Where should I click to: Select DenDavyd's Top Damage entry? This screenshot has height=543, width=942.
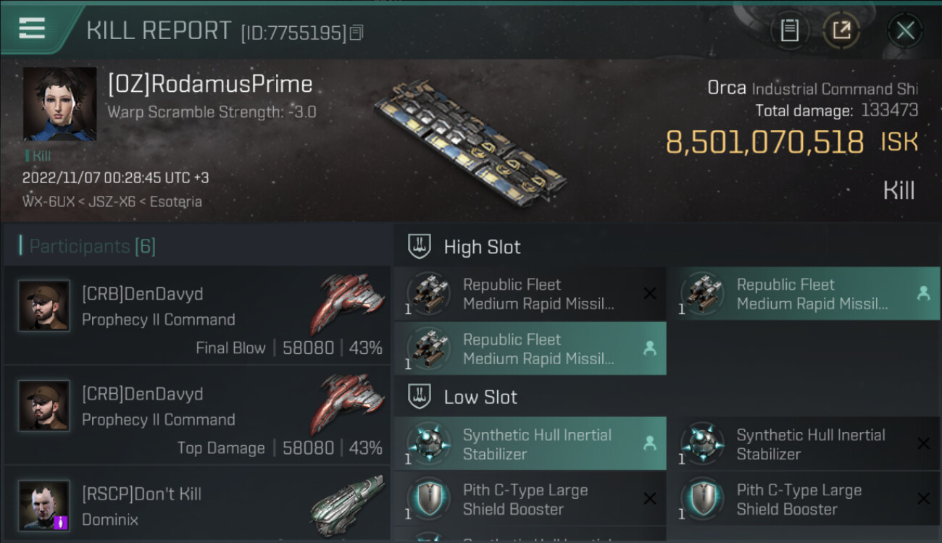197,416
